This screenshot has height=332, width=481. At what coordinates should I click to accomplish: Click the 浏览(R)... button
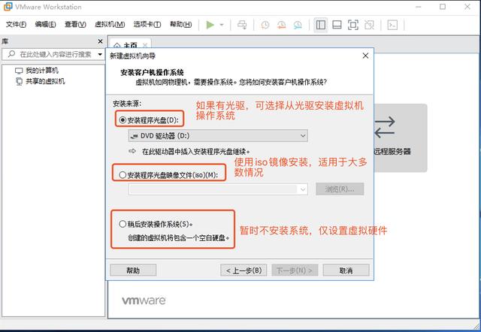coord(340,189)
